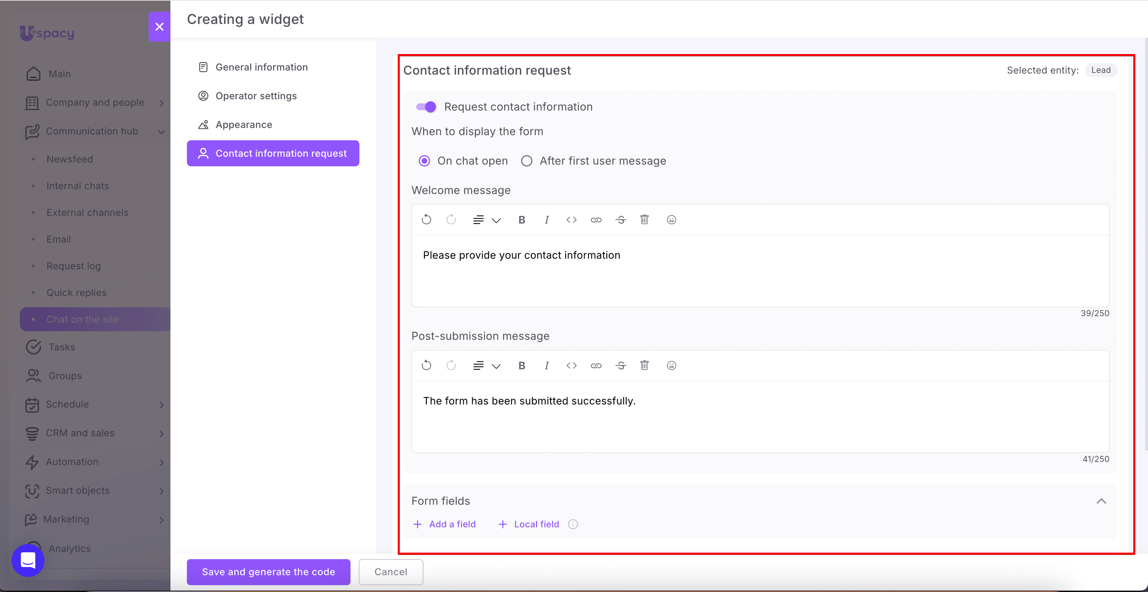This screenshot has height=592, width=1148.
Task: Open alignment dropdown in Welcome message editor
Action: (x=487, y=220)
